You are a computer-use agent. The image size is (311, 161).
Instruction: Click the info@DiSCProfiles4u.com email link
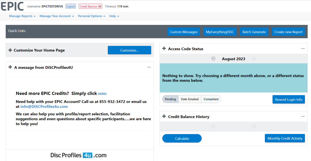44,107
